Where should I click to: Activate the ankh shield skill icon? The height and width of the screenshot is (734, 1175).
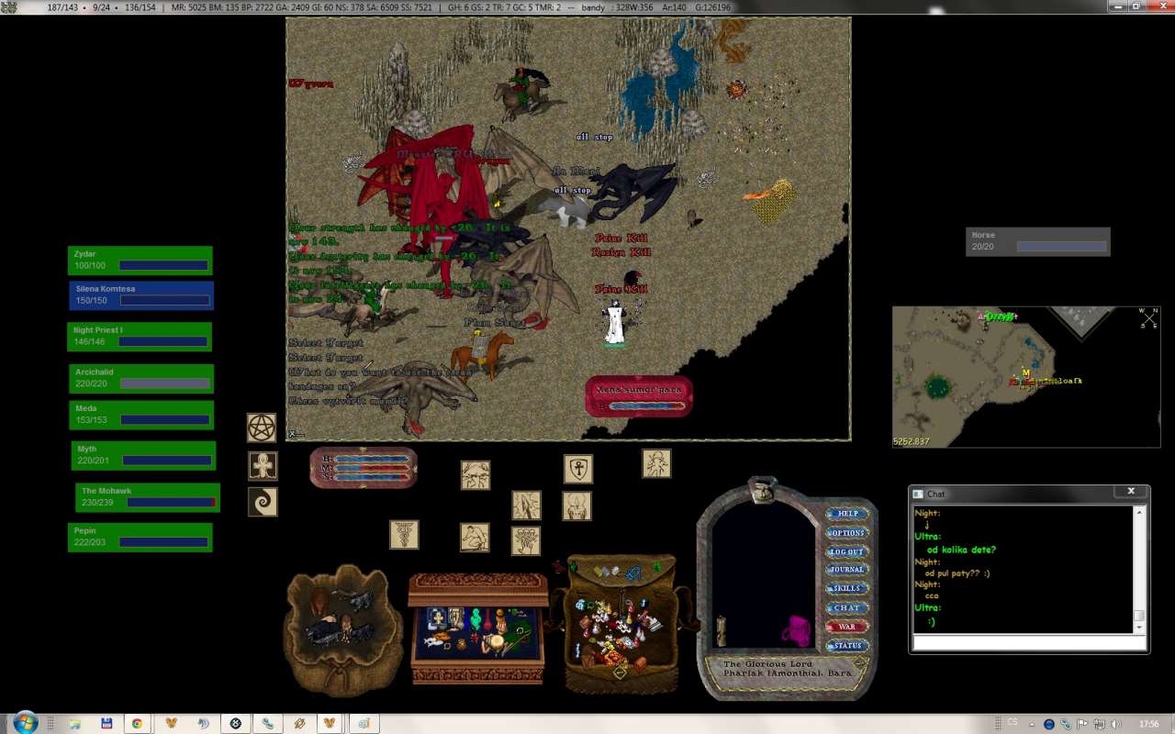(577, 469)
